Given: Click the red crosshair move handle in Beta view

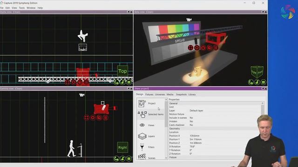Looking at the screenshot, I should click(190, 48).
